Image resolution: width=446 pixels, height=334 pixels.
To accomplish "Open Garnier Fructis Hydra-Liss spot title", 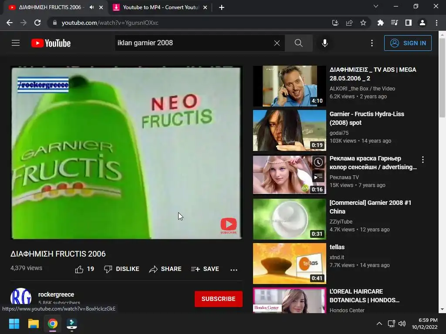I will pyautogui.click(x=367, y=118).
